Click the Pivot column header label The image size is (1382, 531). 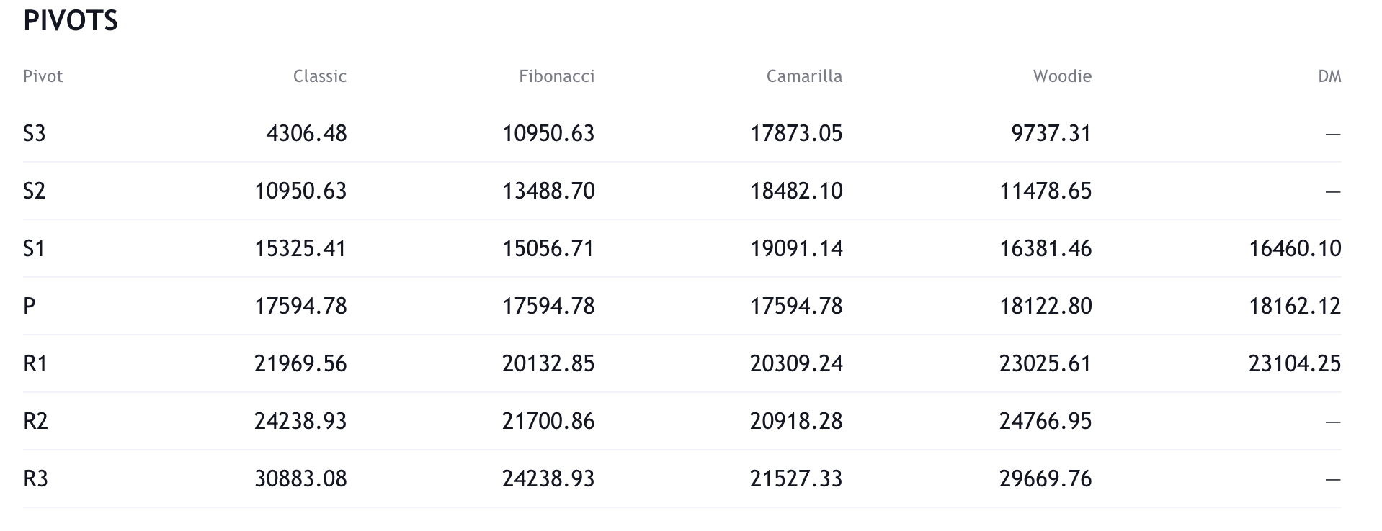point(43,76)
